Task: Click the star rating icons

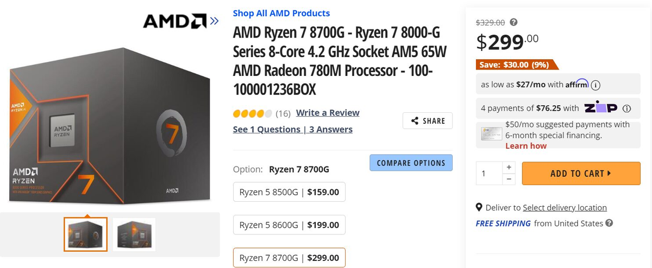Action: (252, 113)
